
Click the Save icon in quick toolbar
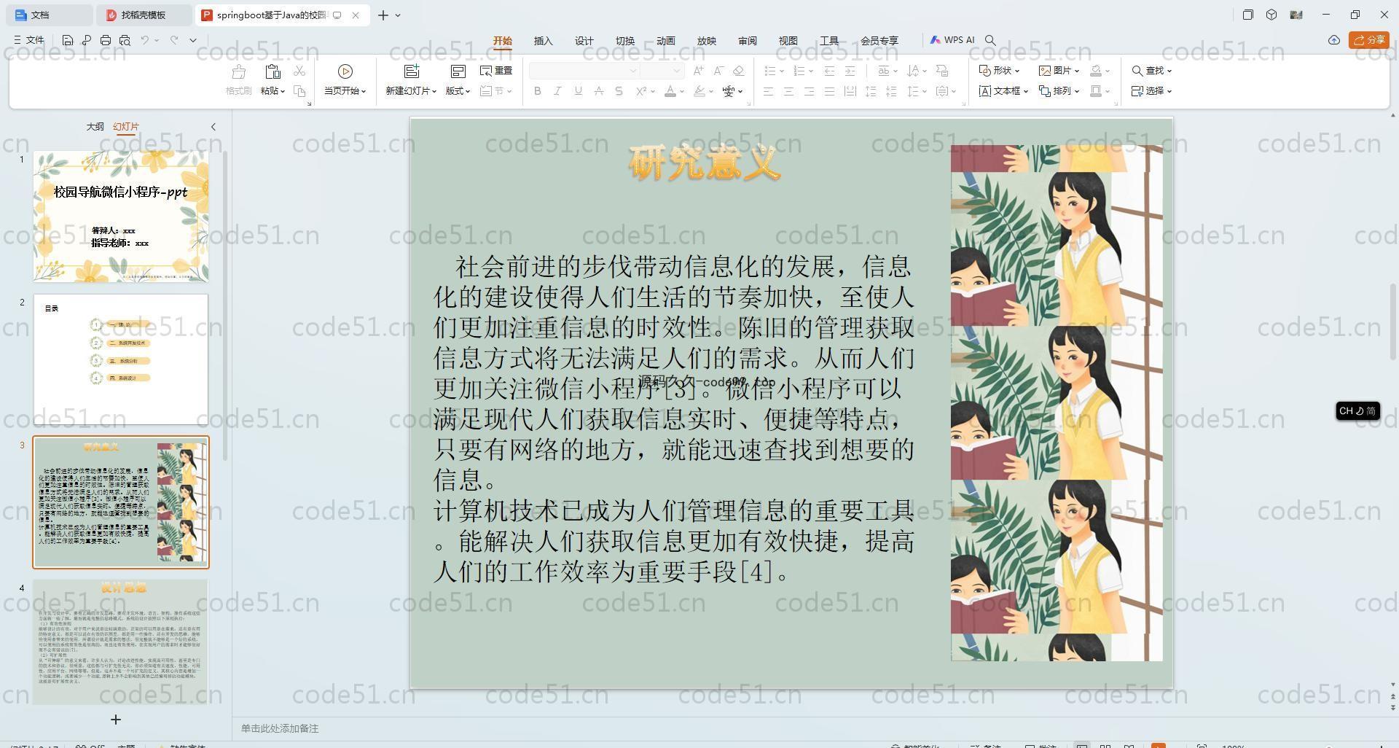coord(67,40)
